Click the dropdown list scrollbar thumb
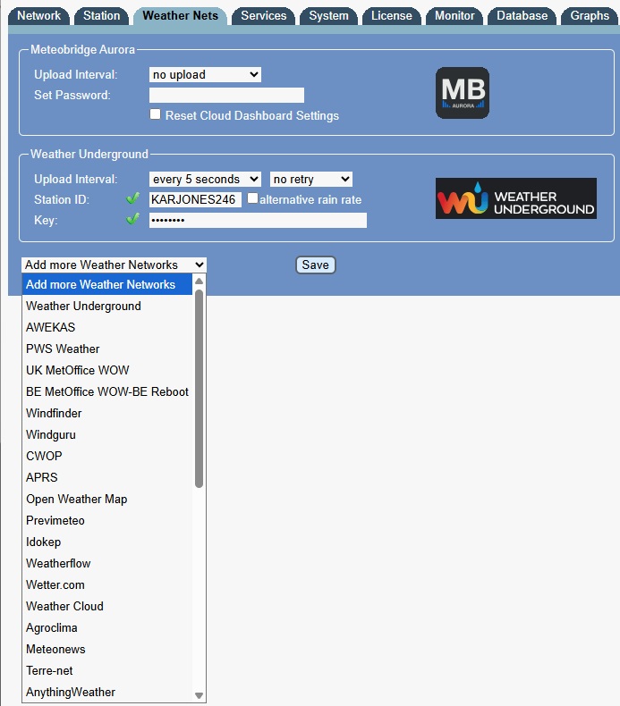Image resolution: width=620 pixels, height=706 pixels. pyautogui.click(x=199, y=388)
